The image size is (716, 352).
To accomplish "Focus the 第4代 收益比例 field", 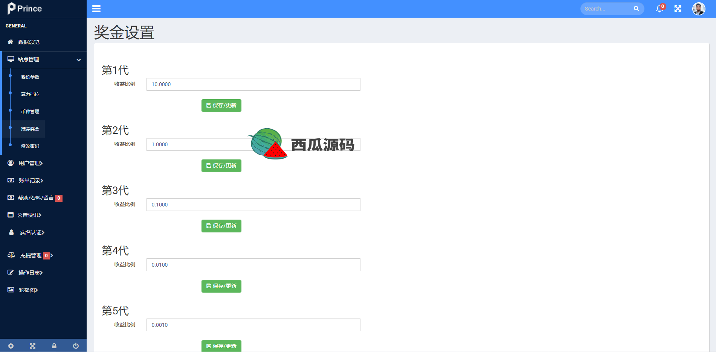I will click(x=253, y=265).
